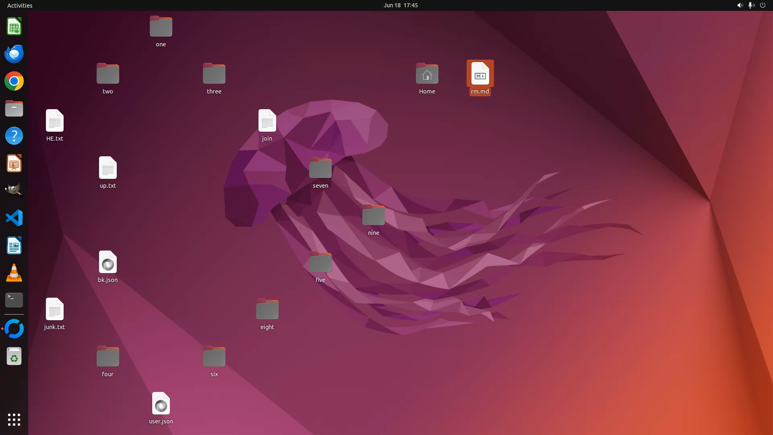Show all applications grid

pos(14,420)
